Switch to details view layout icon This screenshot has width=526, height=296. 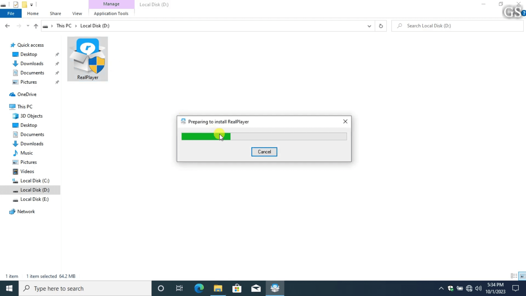click(x=514, y=276)
